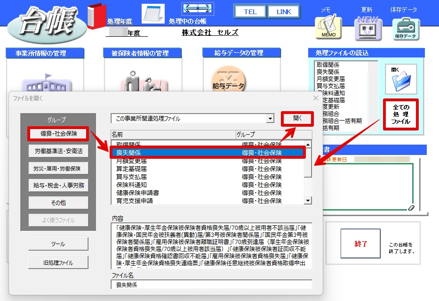Open the 旧処理ファイル button
The height and width of the screenshot is (301, 439).
(x=58, y=262)
